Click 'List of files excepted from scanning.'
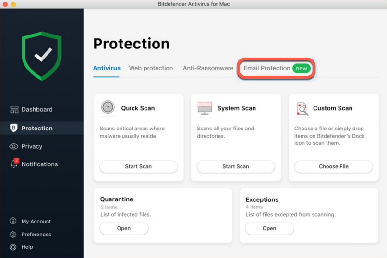The image size is (387, 258). (x=290, y=215)
